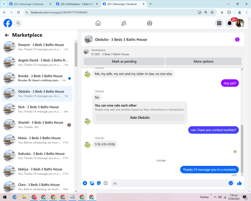Screen dimensions: 251x201
Task: Click the 'Any pet?' message bubble
Action: (230, 83)
